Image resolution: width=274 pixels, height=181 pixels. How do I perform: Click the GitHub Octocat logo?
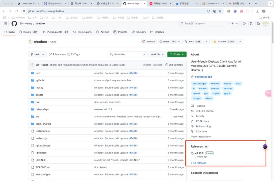(14, 24)
